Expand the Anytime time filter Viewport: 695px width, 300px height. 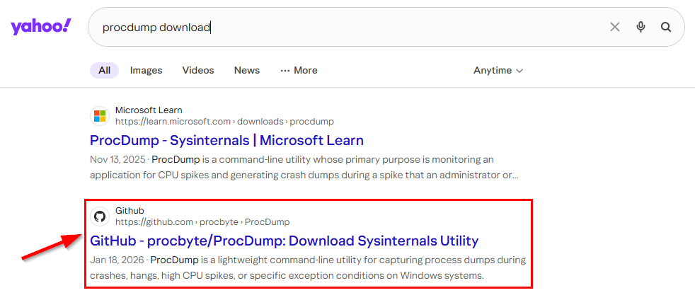(x=498, y=70)
